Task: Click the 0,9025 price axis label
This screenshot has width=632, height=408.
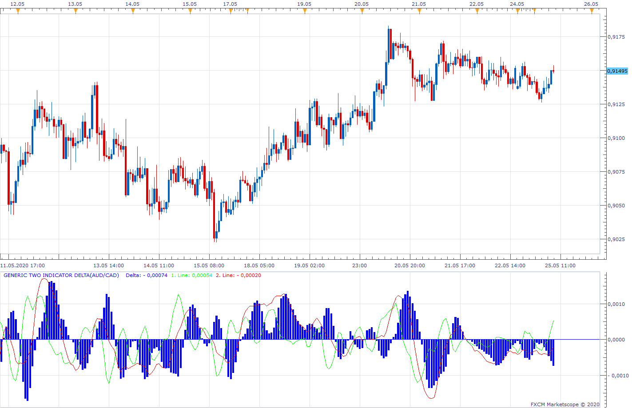Action: coord(616,239)
